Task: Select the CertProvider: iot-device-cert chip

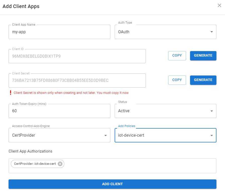Action: [34, 164]
